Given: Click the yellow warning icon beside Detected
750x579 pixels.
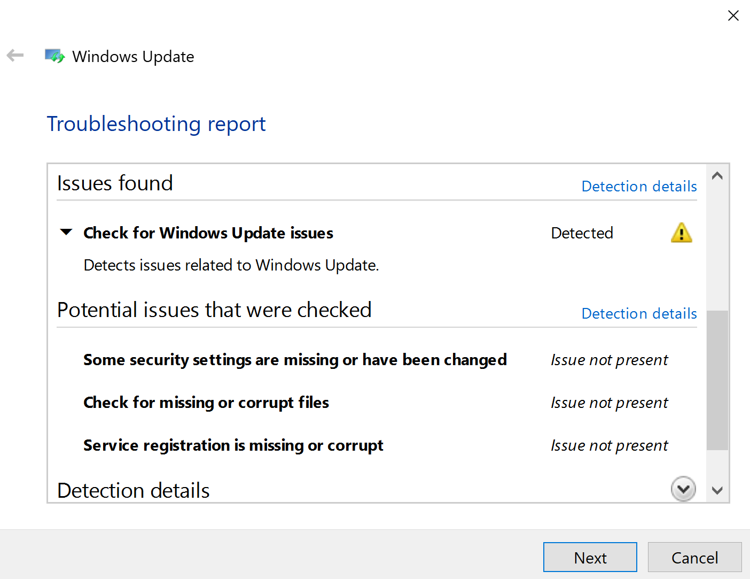Looking at the screenshot, I should [681, 233].
